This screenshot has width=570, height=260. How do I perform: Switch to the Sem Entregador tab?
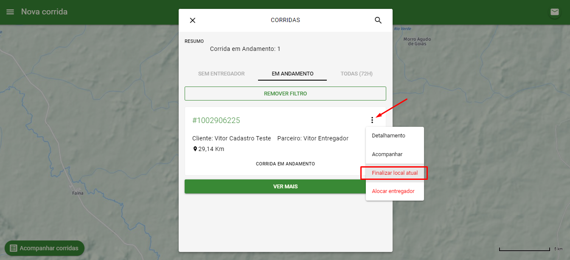point(222,74)
